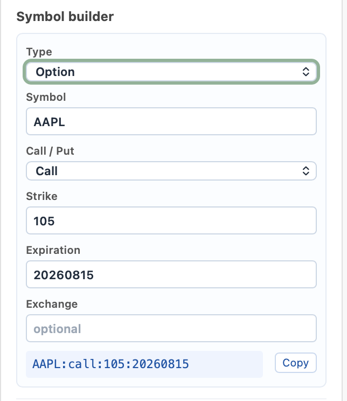Click the Symbol field label
Screen dimensions: 347x401
[x=46, y=97]
